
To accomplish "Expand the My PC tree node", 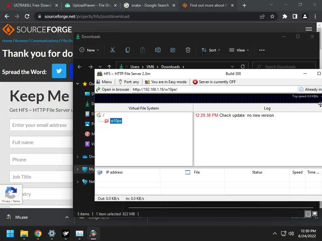I will click(x=78, y=169).
